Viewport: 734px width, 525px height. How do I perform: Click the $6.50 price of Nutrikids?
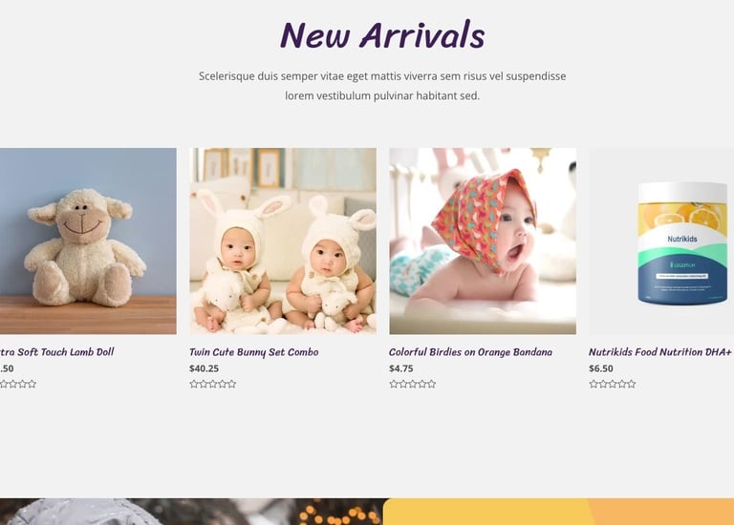click(601, 368)
